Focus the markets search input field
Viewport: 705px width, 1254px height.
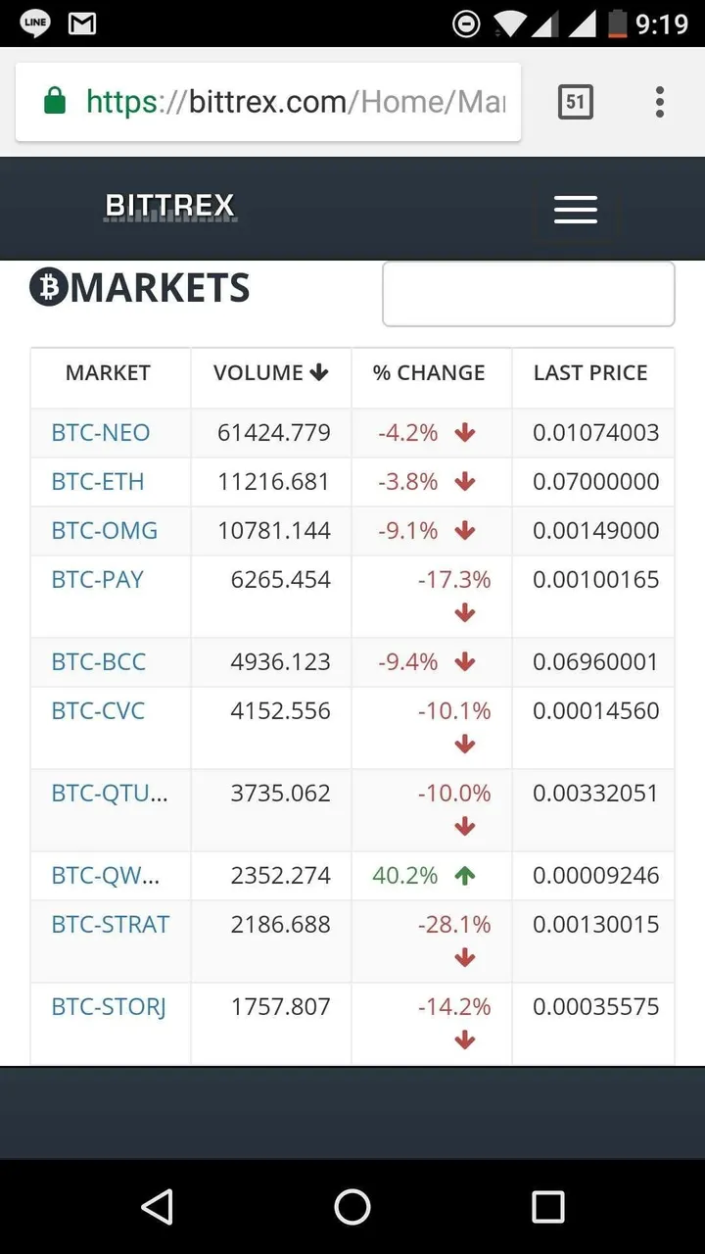(528, 294)
